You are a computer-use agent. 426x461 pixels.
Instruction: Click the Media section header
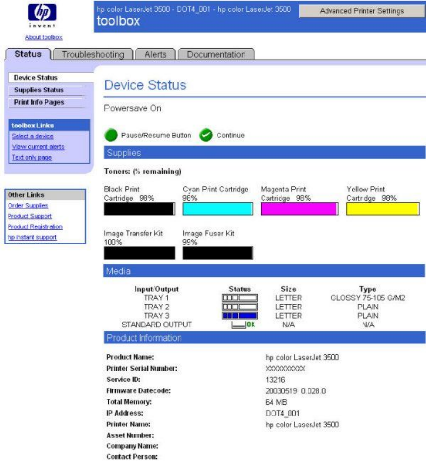[x=264, y=271]
